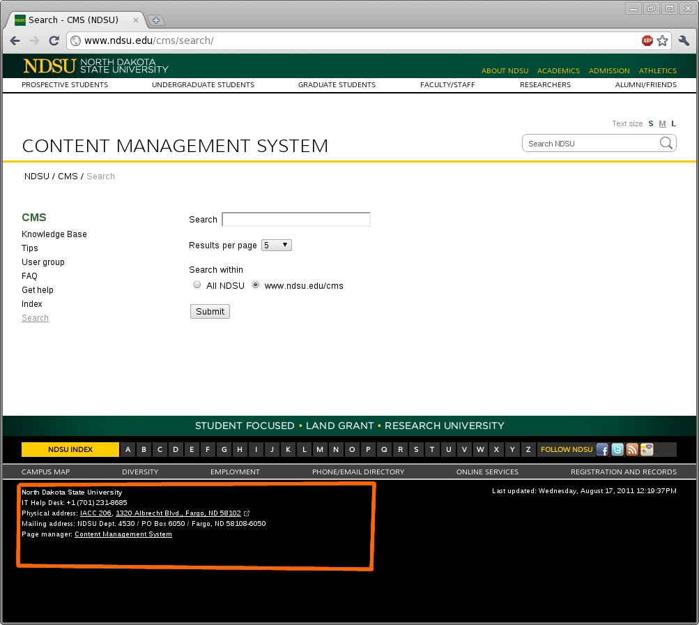Image resolution: width=699 pixels, height=625 pixels.
Task: Click magnifier in Search NDSU box
Action: 666,143
